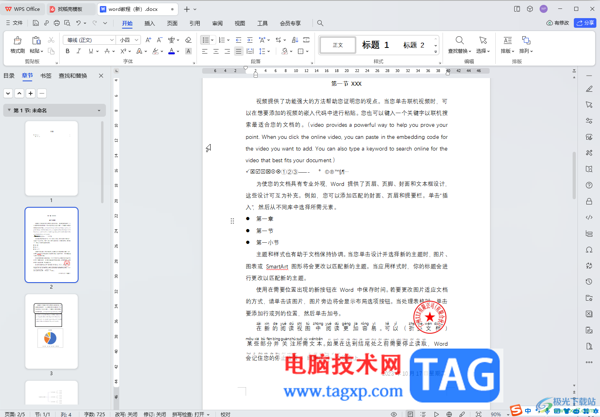
Task: Toggle align left paragraph
Action: click(x=205, y=51)
